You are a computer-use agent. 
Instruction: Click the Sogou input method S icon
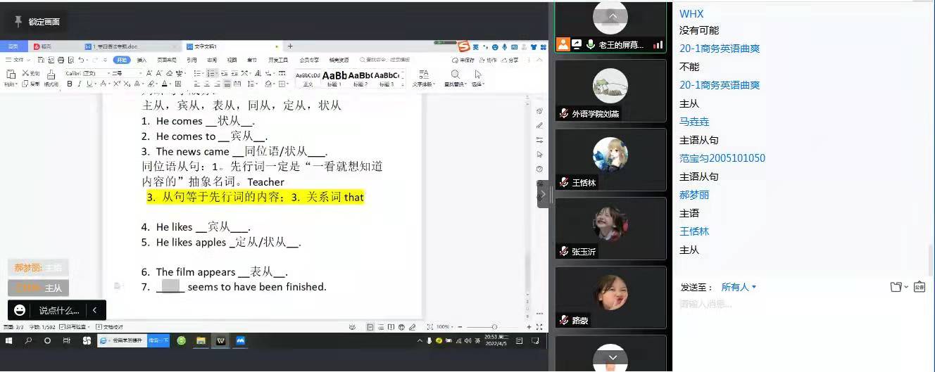pos(463,47)
